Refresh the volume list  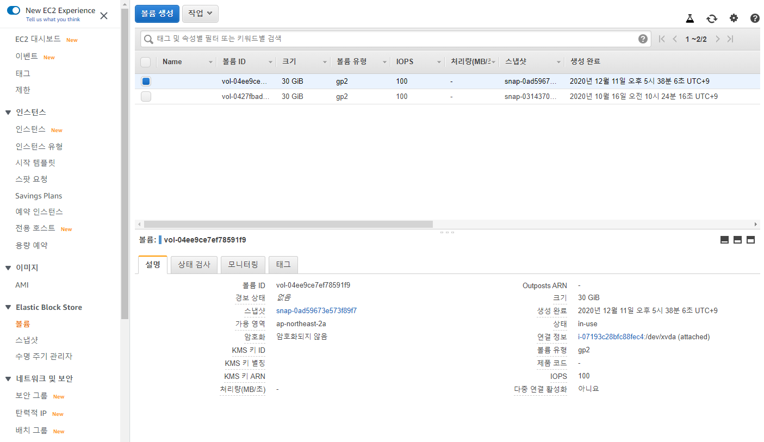coord(712,18)
